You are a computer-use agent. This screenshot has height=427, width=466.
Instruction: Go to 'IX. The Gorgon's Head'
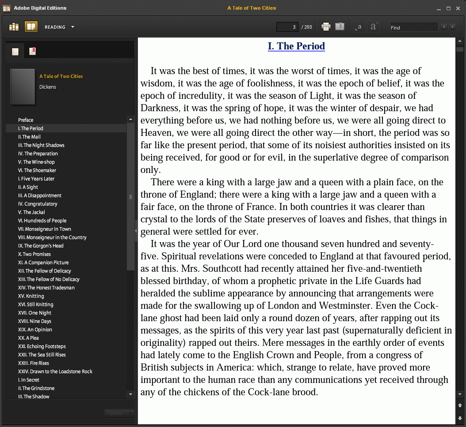coord(41,246)
